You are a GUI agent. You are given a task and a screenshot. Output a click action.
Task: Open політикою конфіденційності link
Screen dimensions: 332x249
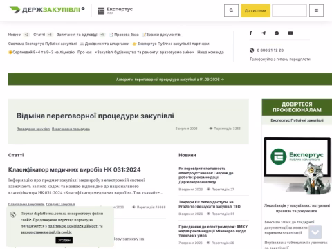pos(73,226)
